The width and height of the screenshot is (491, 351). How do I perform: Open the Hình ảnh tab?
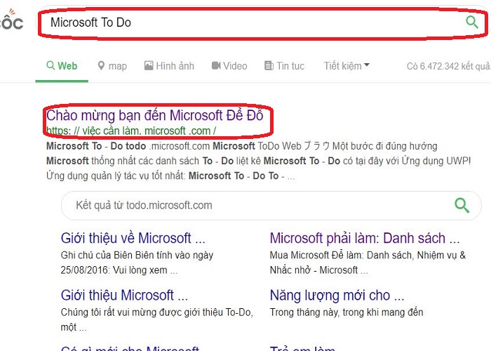point(169,66)
